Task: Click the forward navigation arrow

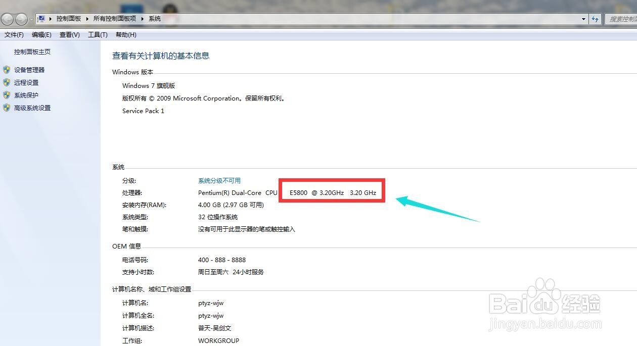Action: tap(21, 19)
